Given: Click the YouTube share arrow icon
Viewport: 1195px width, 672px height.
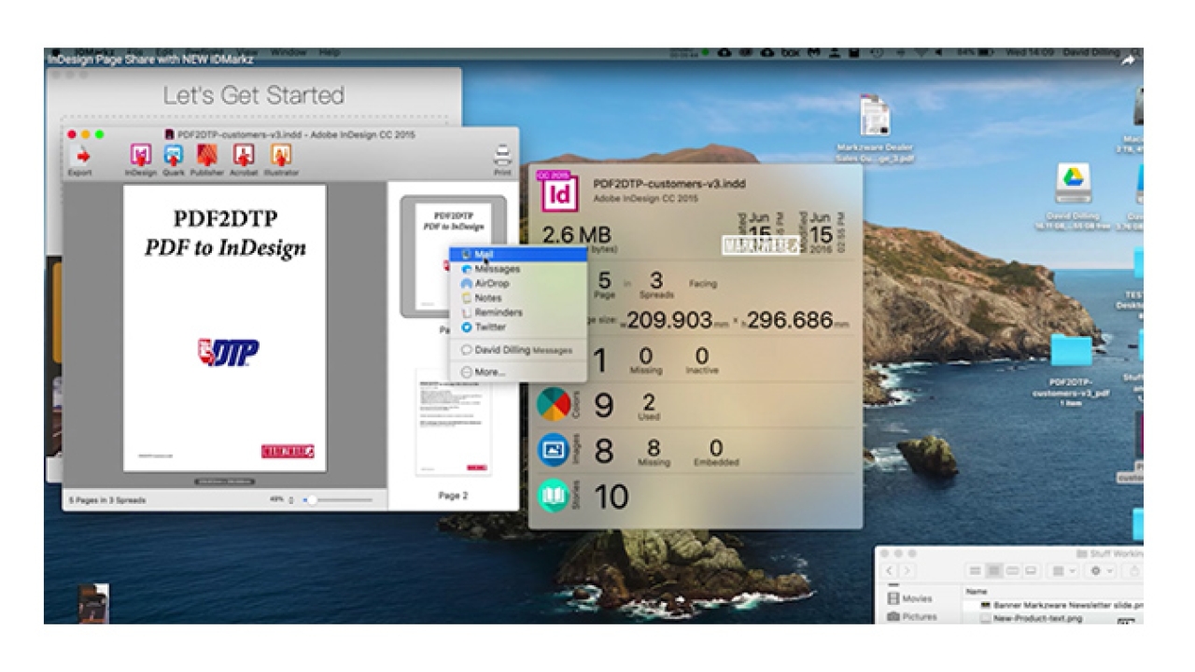Looking at the screenshot, I should (1129, 59).
